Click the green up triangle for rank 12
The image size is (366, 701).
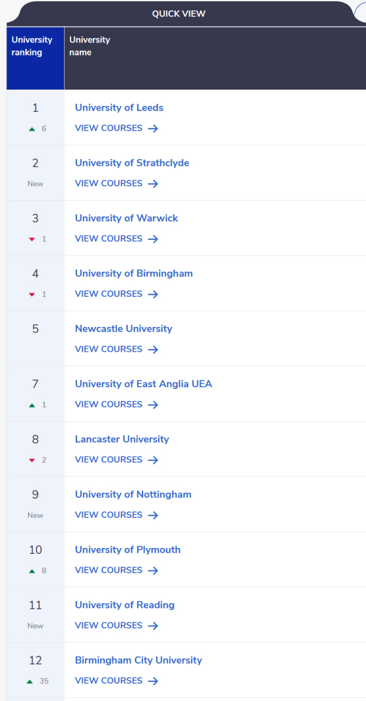[x=30, y=681]
